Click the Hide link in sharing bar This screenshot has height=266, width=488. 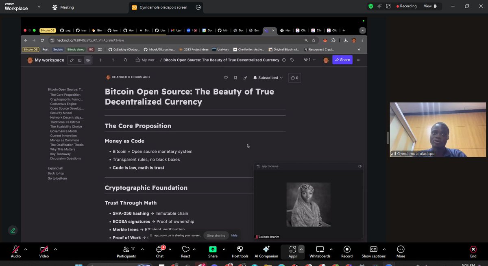click(234, 235)
